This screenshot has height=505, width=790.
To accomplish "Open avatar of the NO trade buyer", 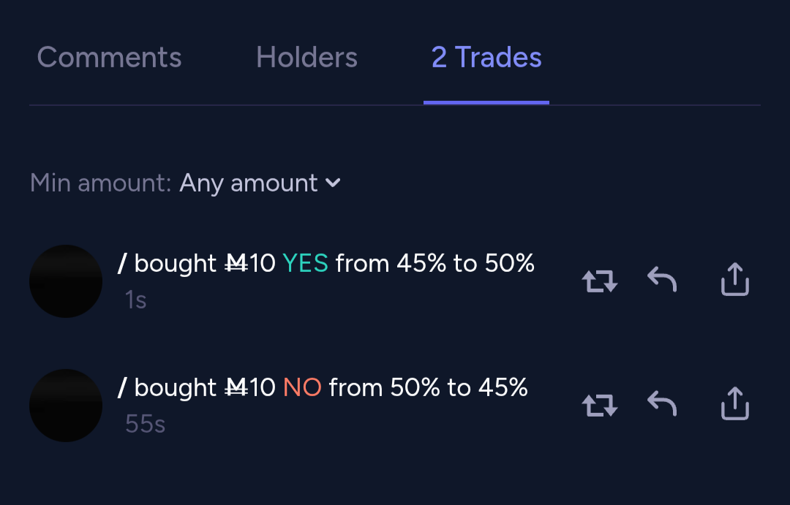I will [66, 406].
